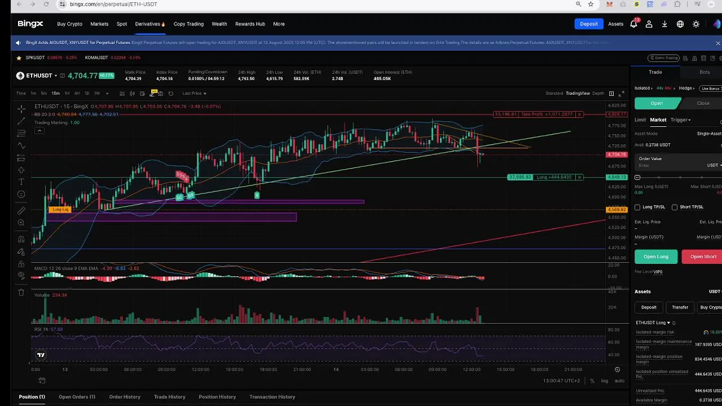Select the Limit order tab
The height and width of the screenshot is (406, 722).
(640, 120)
